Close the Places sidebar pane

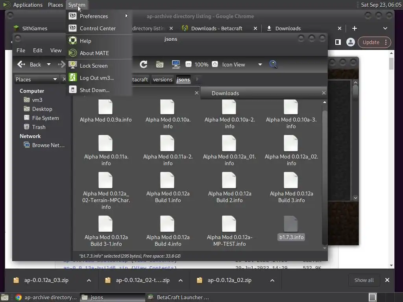pos(64,79)
